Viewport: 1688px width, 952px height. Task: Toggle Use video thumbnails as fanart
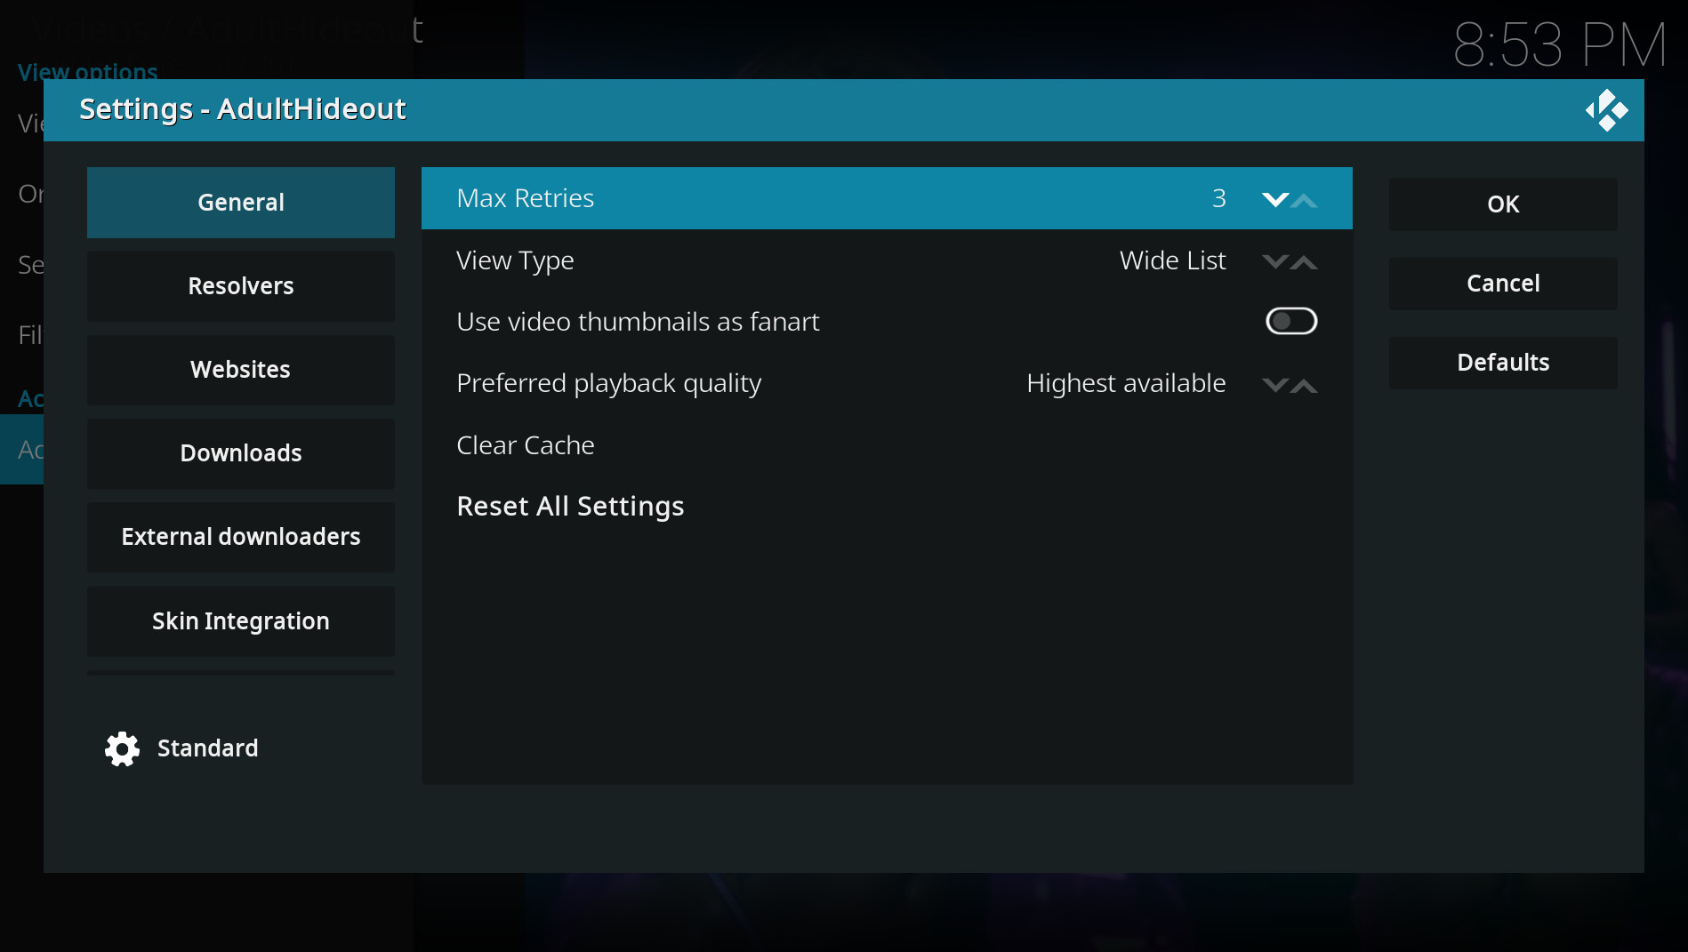(x=1291, y=321)
